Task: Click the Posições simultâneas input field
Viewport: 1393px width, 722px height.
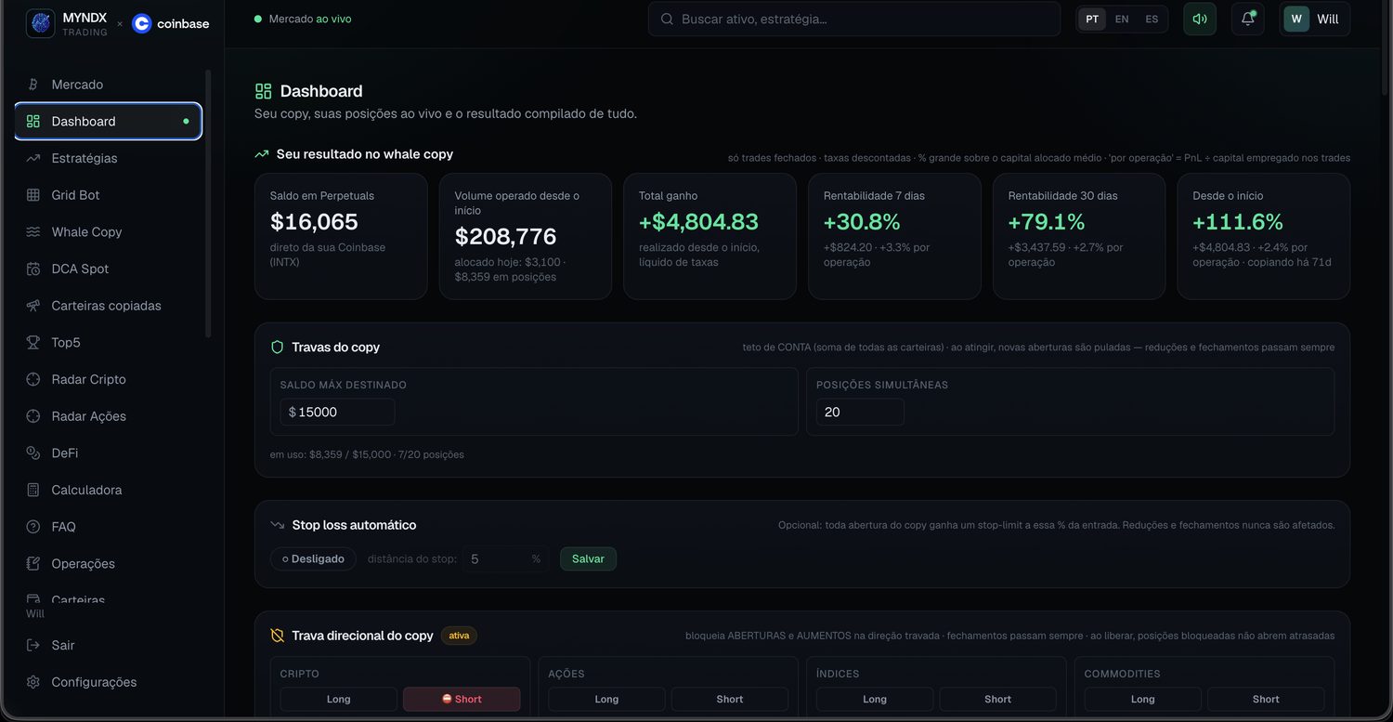Action: pos(860,412)
